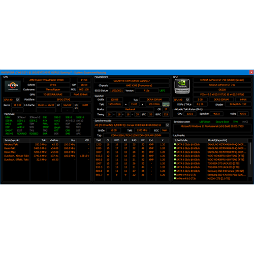Select the 1333 MHz XMP timing row

pos(132,144)
